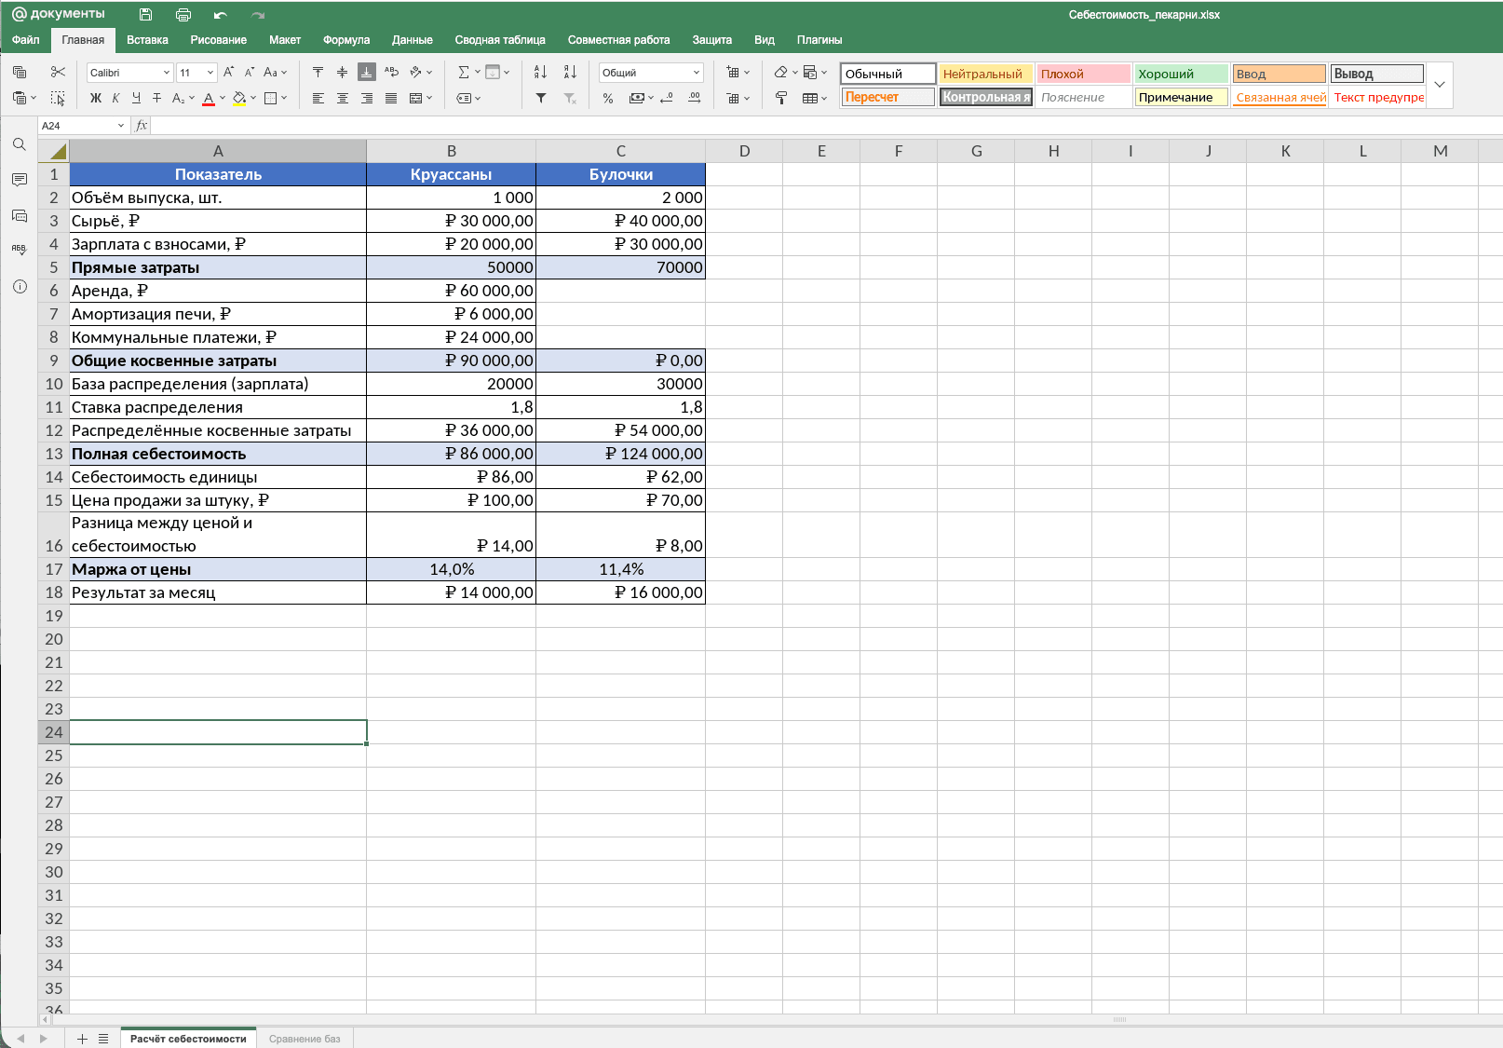This screenshot has width=1503, height=1048.
Task: Toggle underline formatting (Ч)
Action: click(x=136, y=98)
